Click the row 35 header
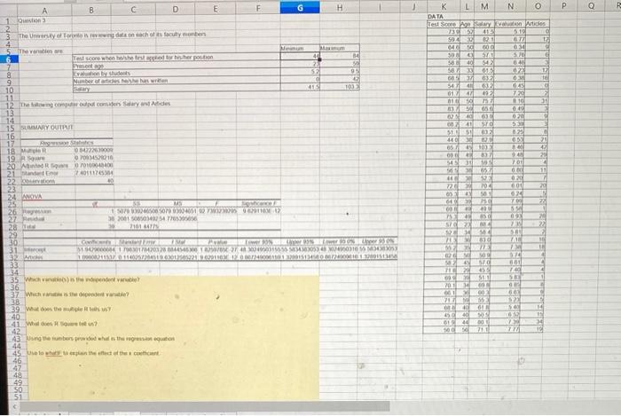 (14, 279)
